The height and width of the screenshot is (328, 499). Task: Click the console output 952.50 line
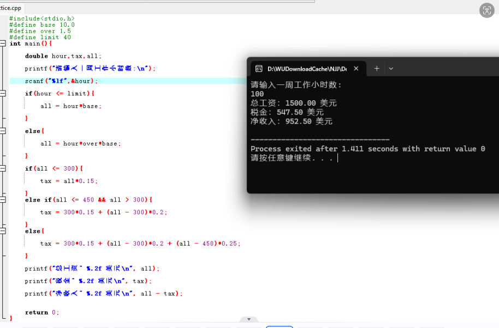coord(292,122)
